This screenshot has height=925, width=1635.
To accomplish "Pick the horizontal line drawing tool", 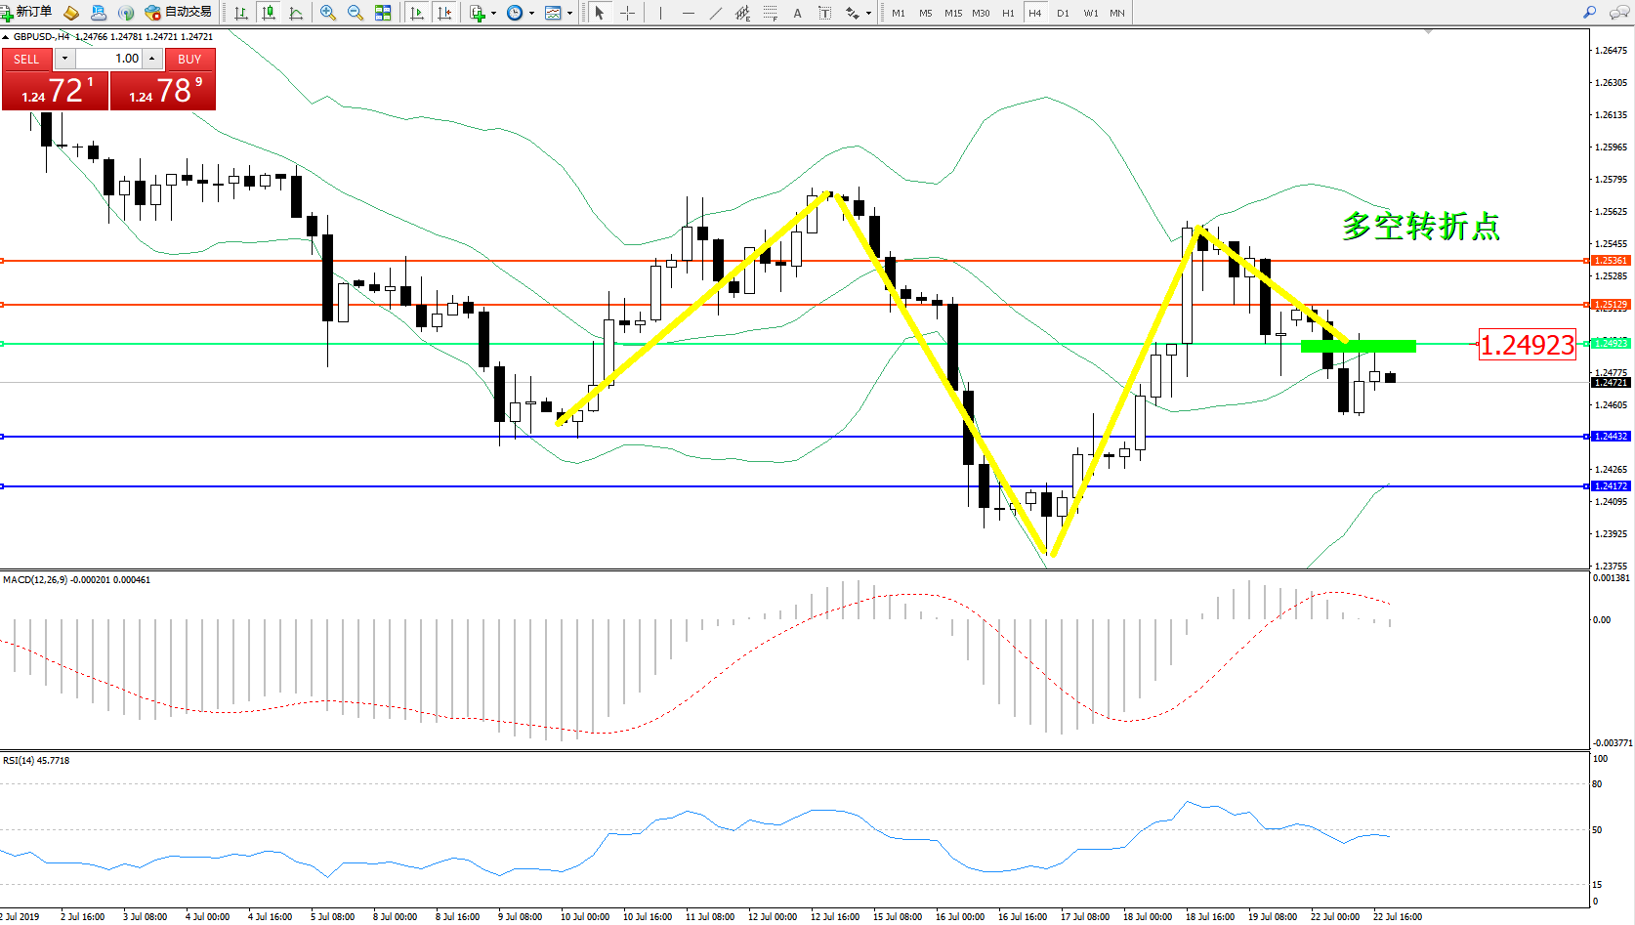I will 689,13.
